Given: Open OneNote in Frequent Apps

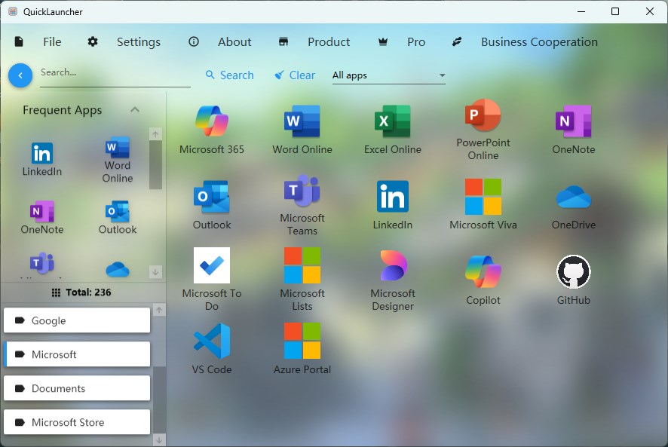Looking at the screenshot, I should pos(41,218).
